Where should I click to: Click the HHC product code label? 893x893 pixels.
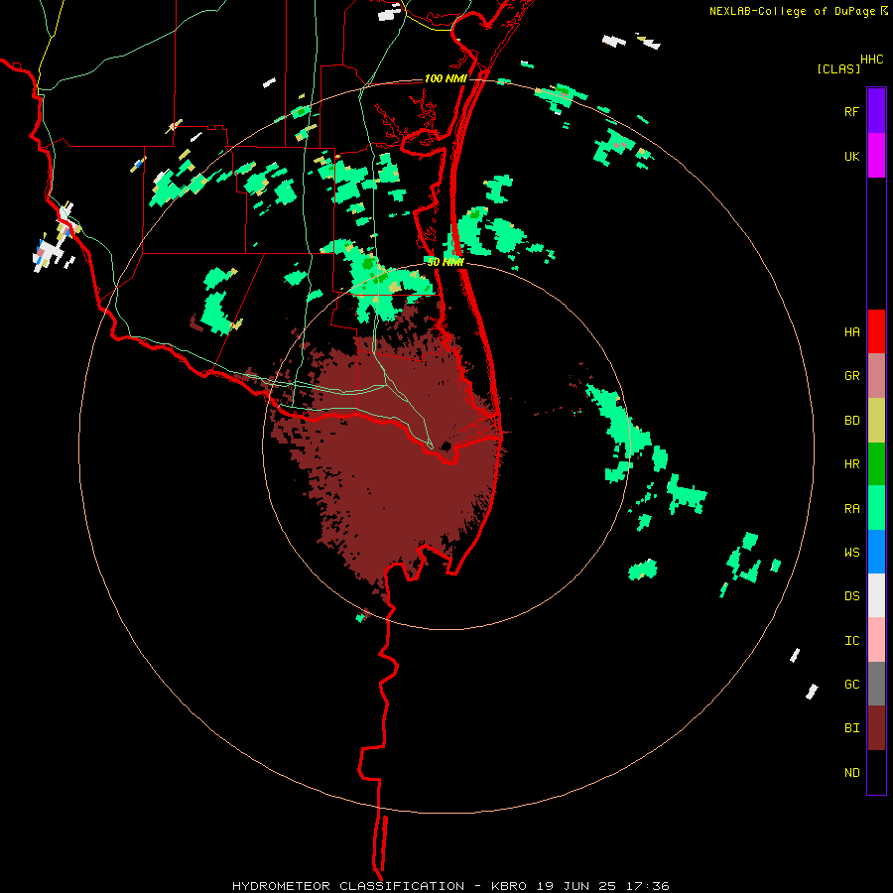click(871, 60)
